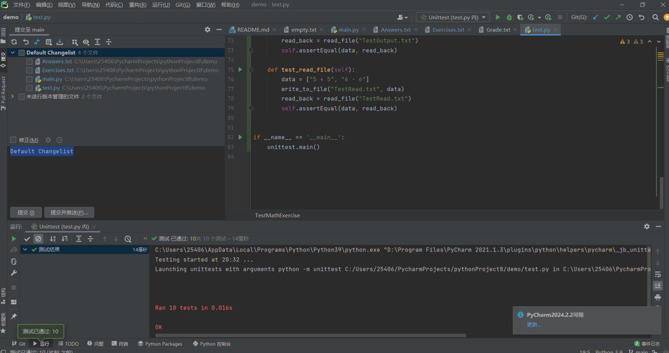Check the test.py file checkbox

[29, 88]
